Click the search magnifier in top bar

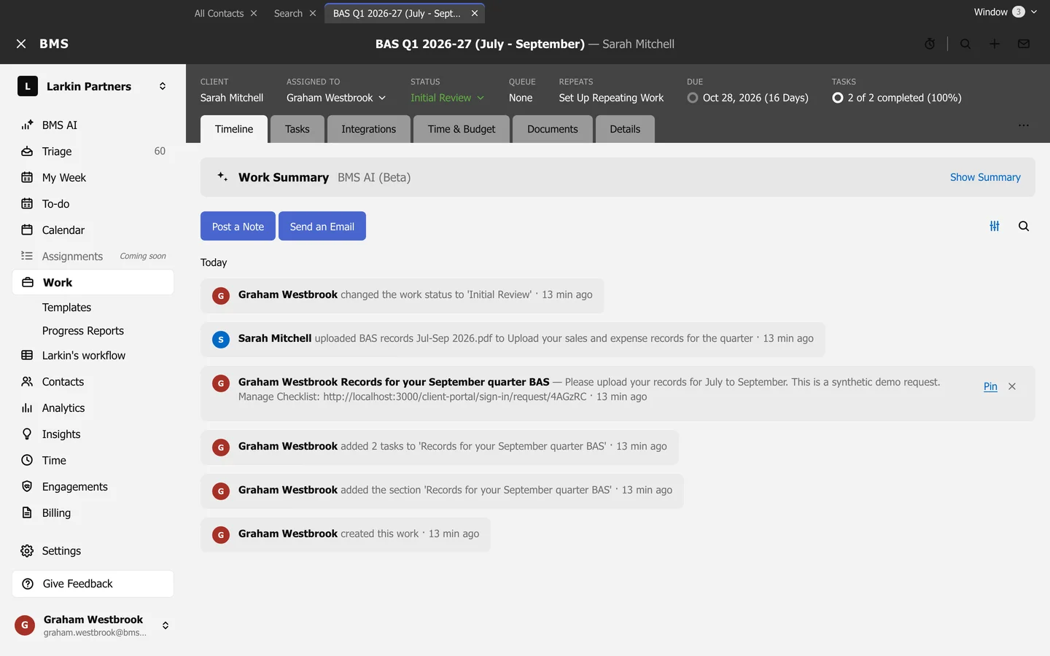click(x=965, y=44)
